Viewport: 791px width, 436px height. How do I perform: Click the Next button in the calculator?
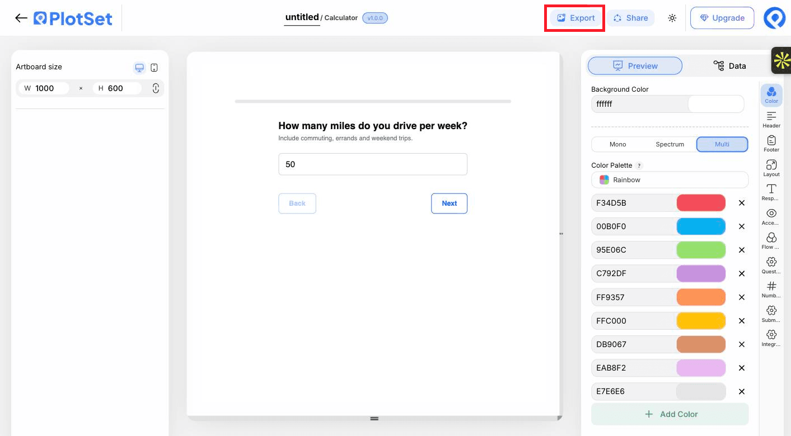click(x=449, y=203)
